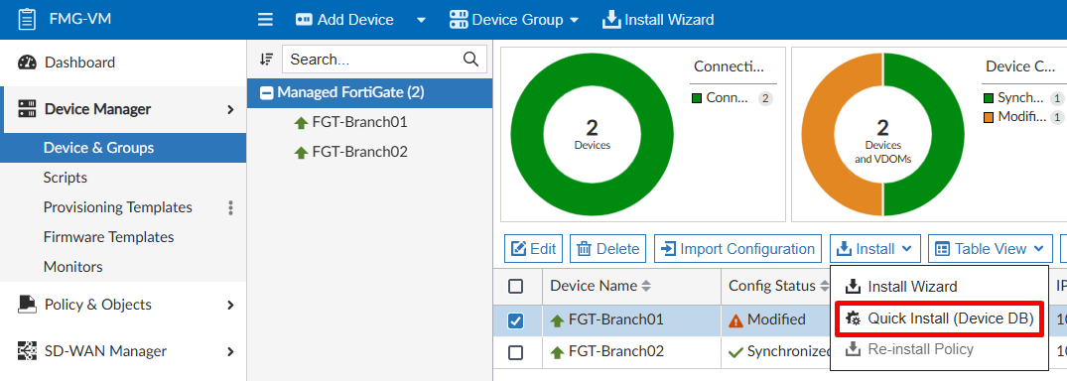Toggle the Install dropdown button
Screen dimensions: 1067x381
[875, 249]
